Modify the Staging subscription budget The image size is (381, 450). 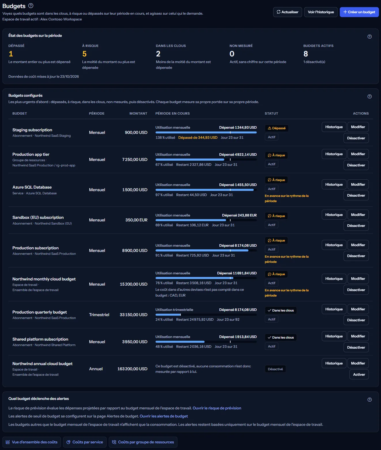pos(358,127)
